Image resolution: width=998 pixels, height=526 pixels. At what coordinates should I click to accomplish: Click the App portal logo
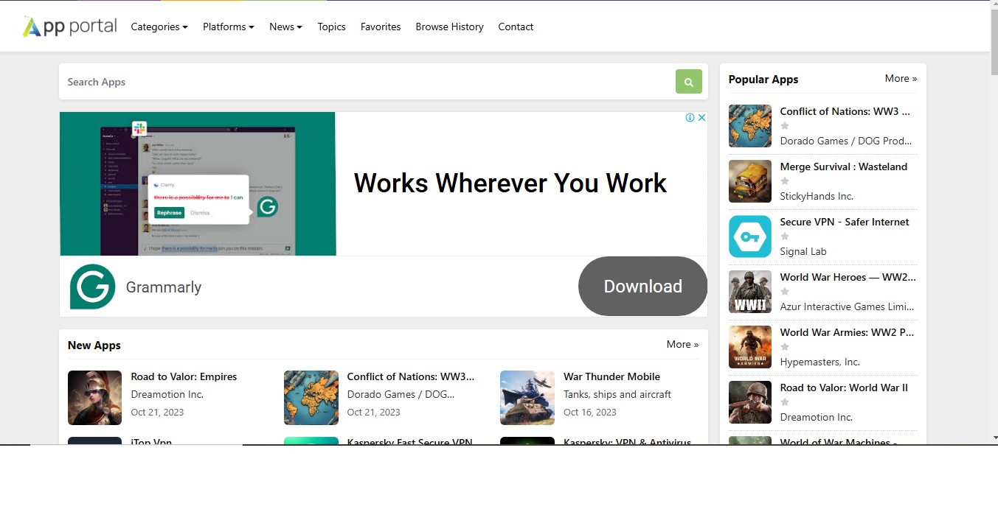click(x=70, y=27)
